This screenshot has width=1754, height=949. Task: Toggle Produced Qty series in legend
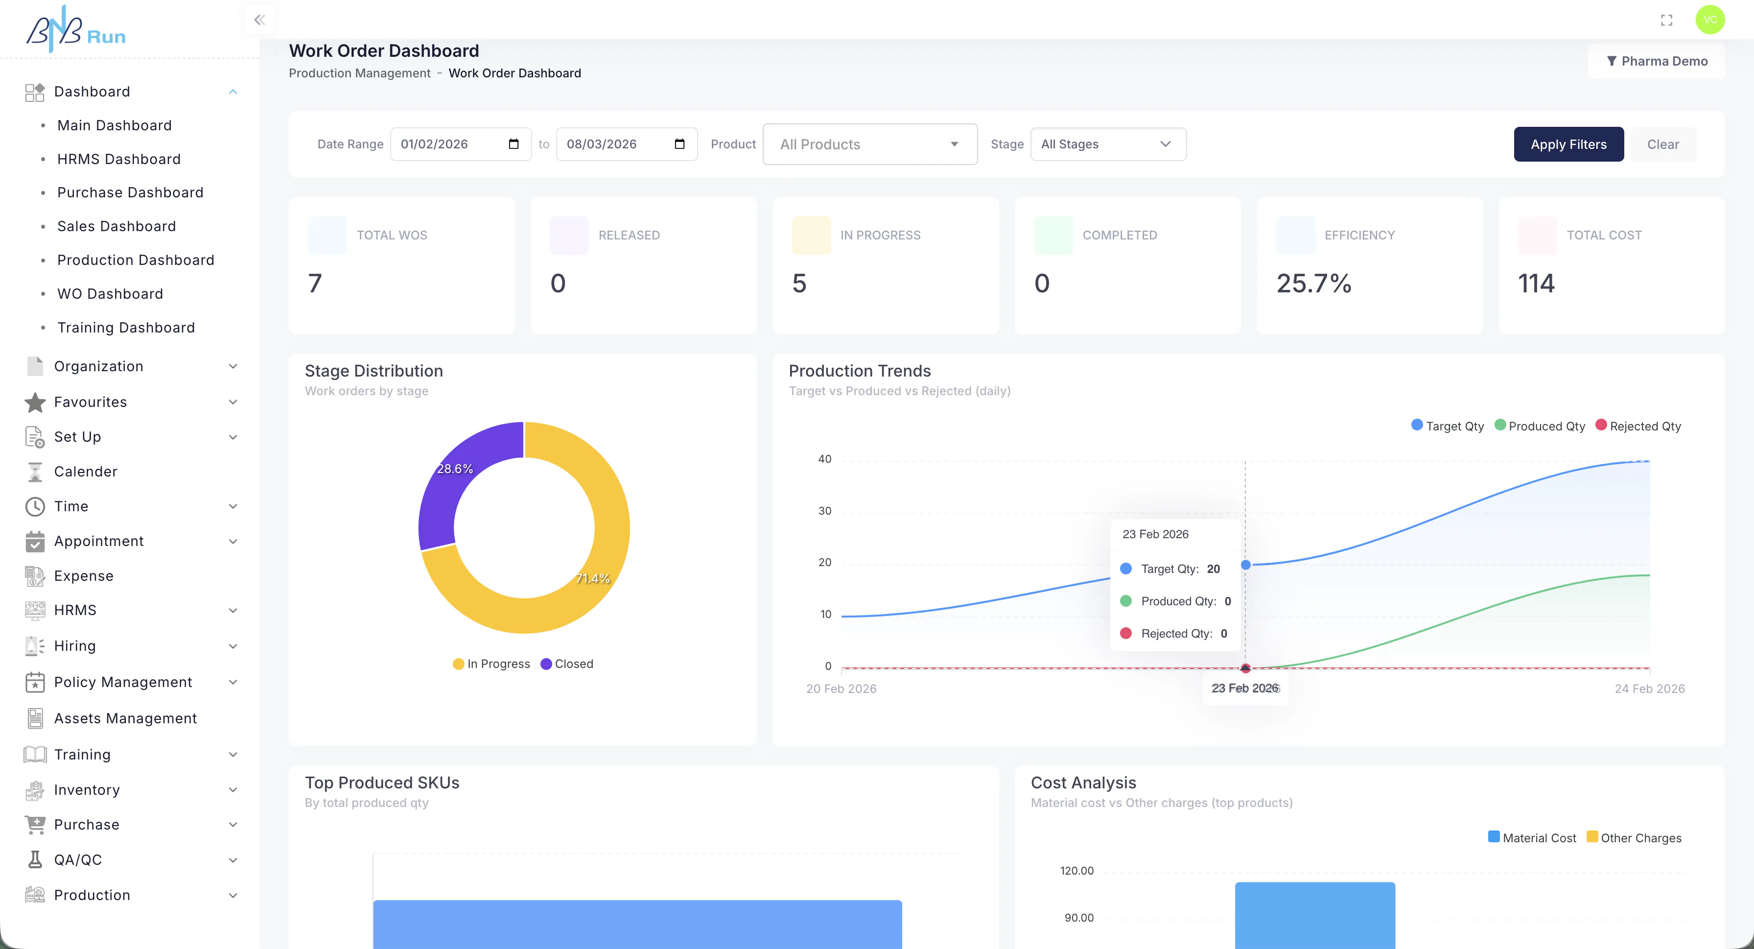click(x=1540, y=426)
